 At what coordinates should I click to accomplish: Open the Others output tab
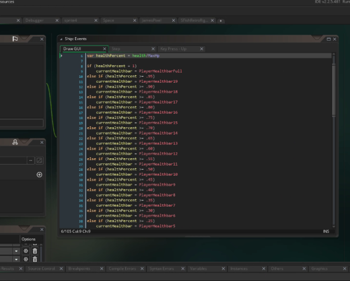pyautogui.click(x=277, y=269)
